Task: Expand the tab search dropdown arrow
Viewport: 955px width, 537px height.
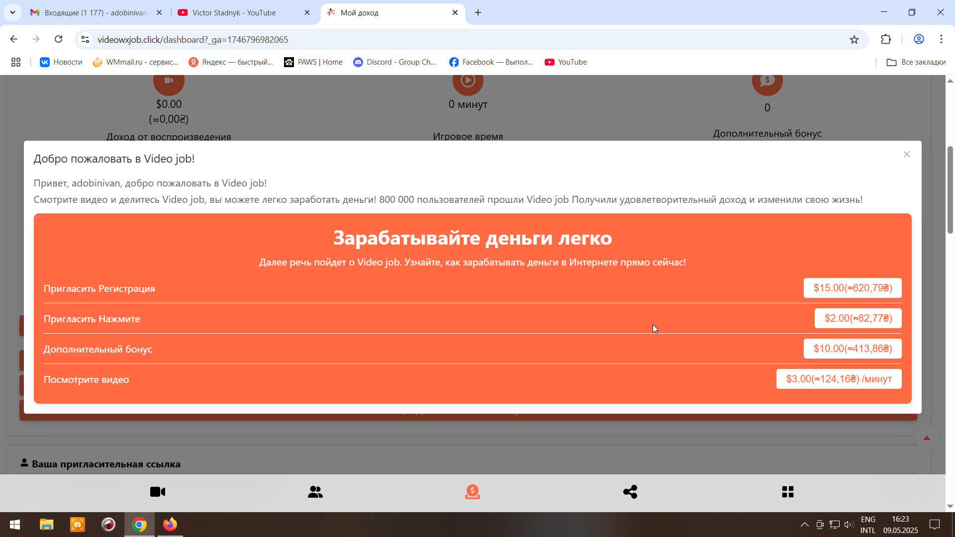Action: click(x=12, y=12)
